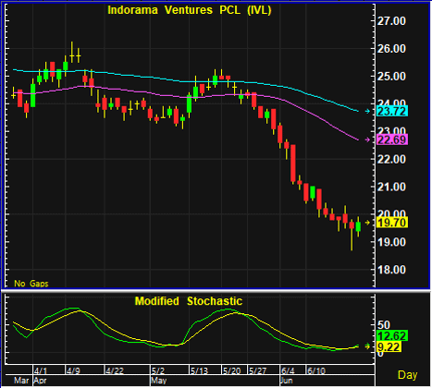The height and width of the screenshot is (388, 432).
Task: Click the Jun month label
Action: point(287,381)
